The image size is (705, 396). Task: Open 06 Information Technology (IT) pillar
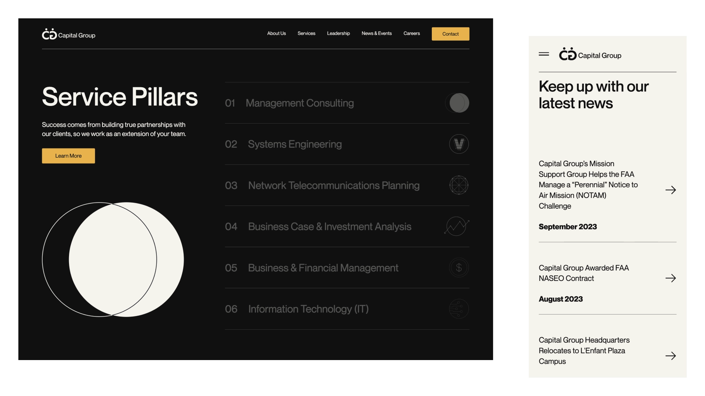pos(347,309)
